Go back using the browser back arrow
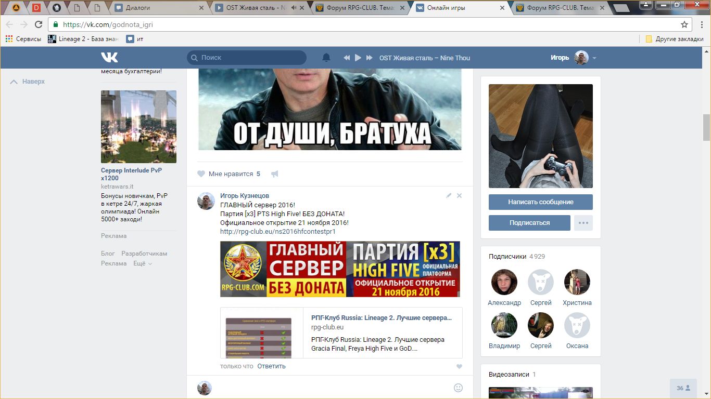 [x=9, y=24]
